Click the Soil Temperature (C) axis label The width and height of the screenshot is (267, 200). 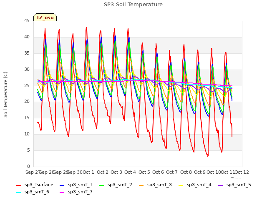[5, 95]
